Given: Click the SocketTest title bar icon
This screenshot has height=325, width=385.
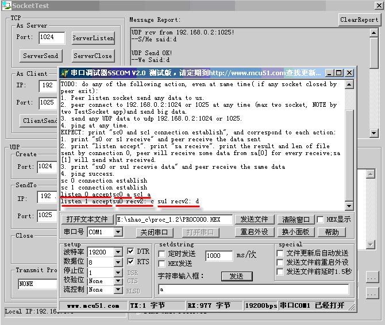Looking at the screenshot, I should point(6,5).
